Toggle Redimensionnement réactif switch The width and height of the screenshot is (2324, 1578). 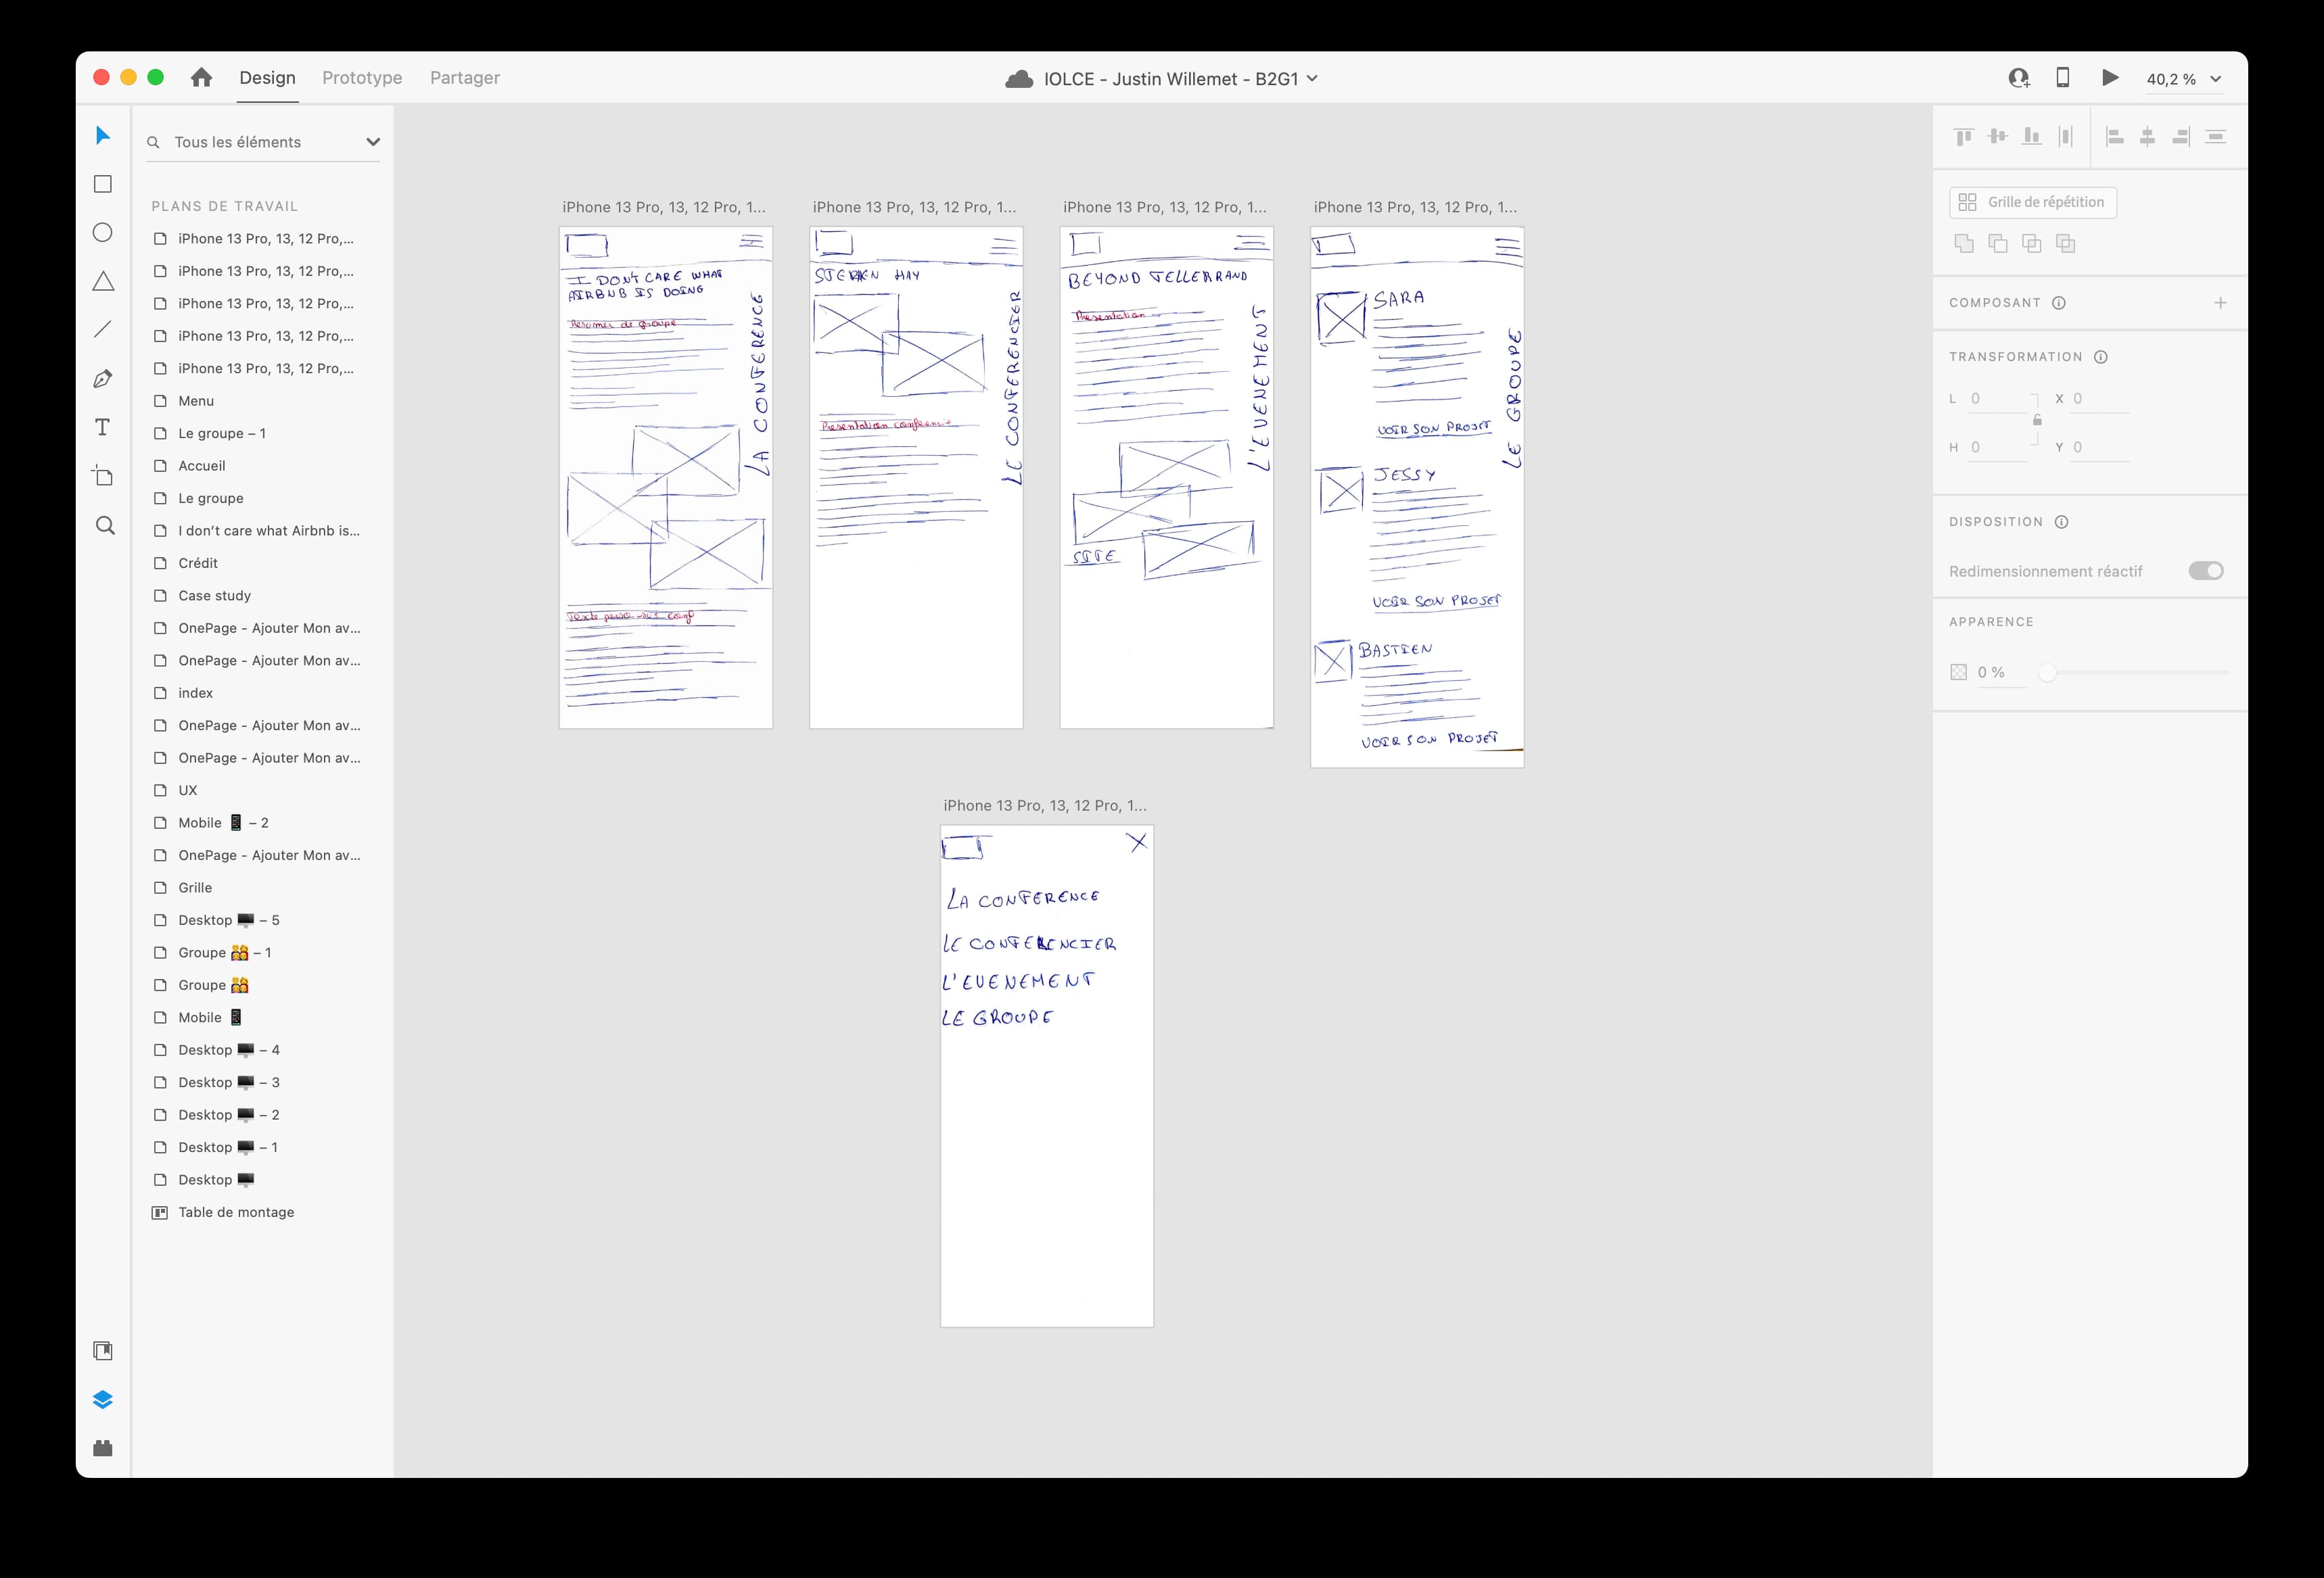[2206, 571]
